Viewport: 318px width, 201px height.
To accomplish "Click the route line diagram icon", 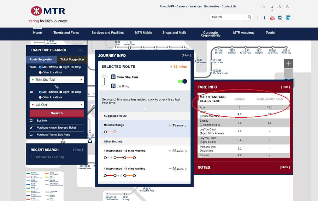I will click(x=105, y=81).
